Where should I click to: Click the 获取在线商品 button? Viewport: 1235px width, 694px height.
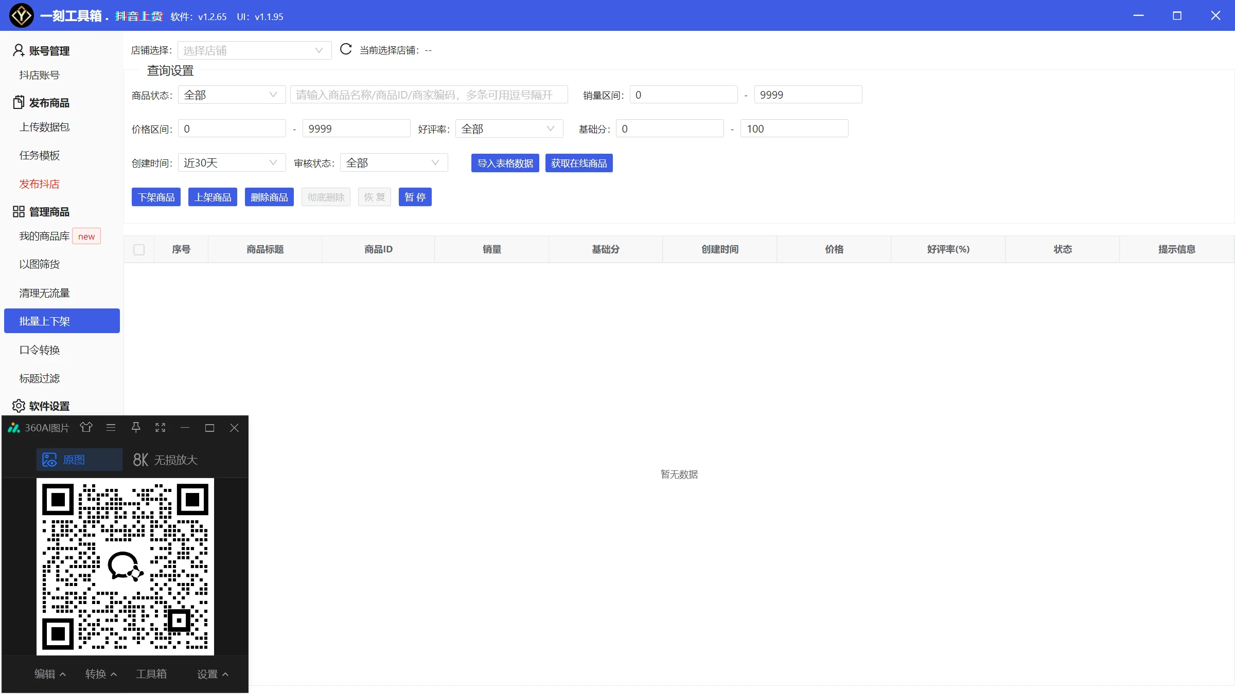point(579,163)
